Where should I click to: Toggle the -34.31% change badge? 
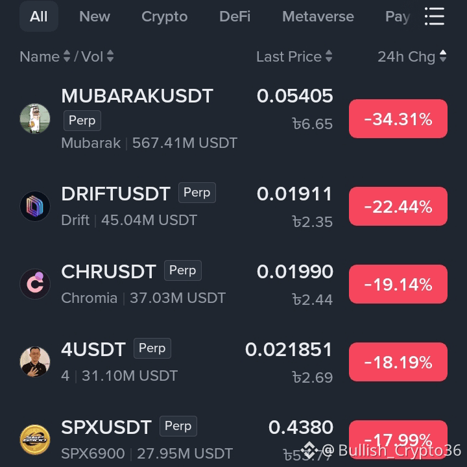click(398, 119)
